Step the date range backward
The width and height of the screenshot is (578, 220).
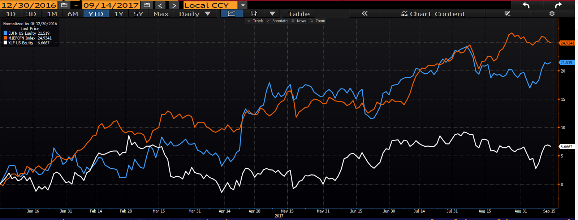coord(160,5)
